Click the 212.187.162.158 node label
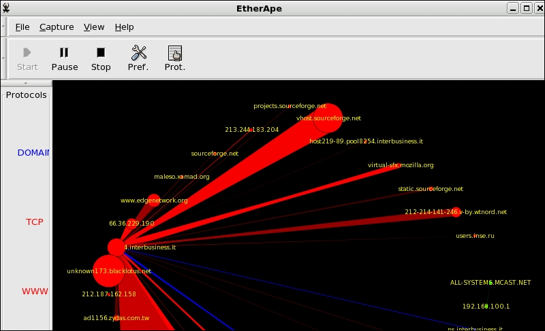 pyautogui.click(x=109, y=294)
